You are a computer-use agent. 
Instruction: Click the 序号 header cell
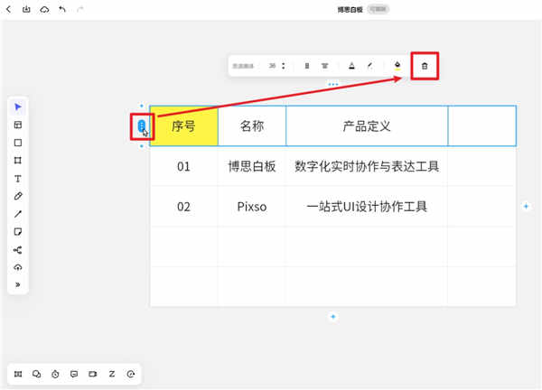[x=184, y=126]
